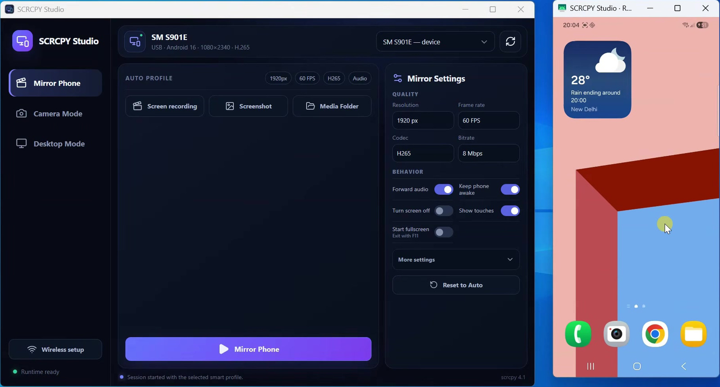Click the SM S901E device icon
Viewport: 720px width, 387px height.
[x=135, y=42]
